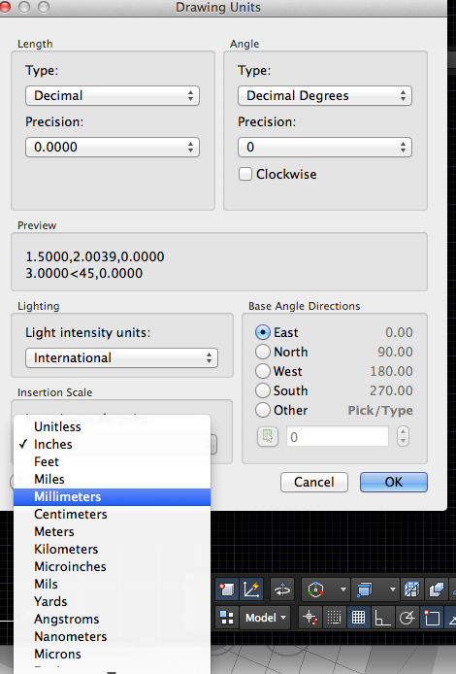Toggle snap mode dotted grid icon
The width and height of the screenshot is (456, 674).
tap(334, 618)
